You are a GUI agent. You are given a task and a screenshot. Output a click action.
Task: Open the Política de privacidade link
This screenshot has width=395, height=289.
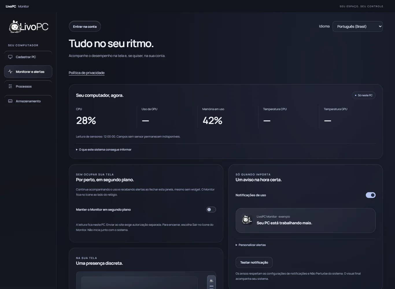(x=86, y=73)
